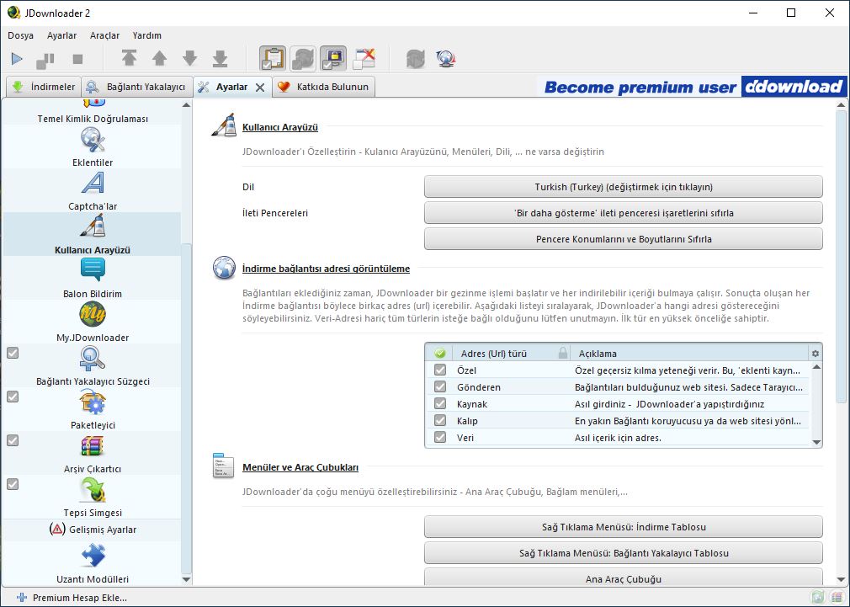The height and width of the screenshot is (607, 850).
Task: Toggle the Tepsi Simgesi extension checkbox
Action: [x=13, y=484]
